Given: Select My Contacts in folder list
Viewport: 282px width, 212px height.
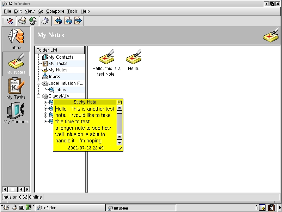Looking at the screenshot, I should tap(61, 57).
